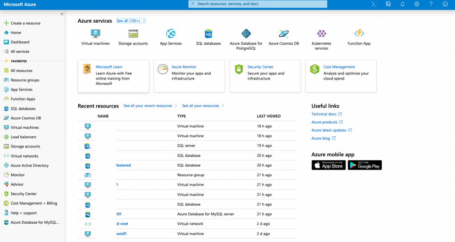Screen dimensions: 455x242
Task: Open Azure Database for PostgreSQL tile
Action: 246,40
